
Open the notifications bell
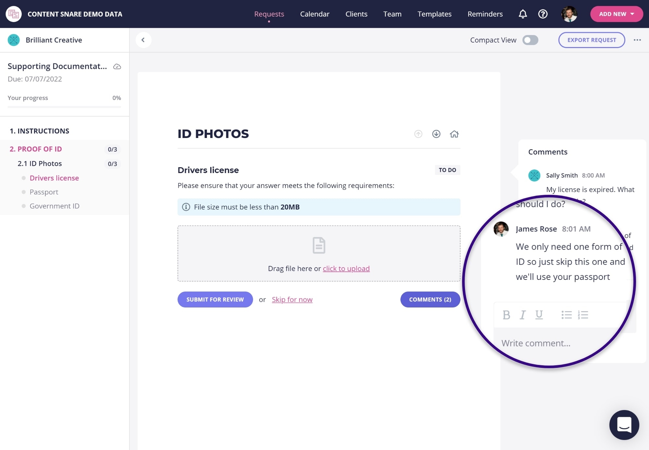click(x=523, y=14)
